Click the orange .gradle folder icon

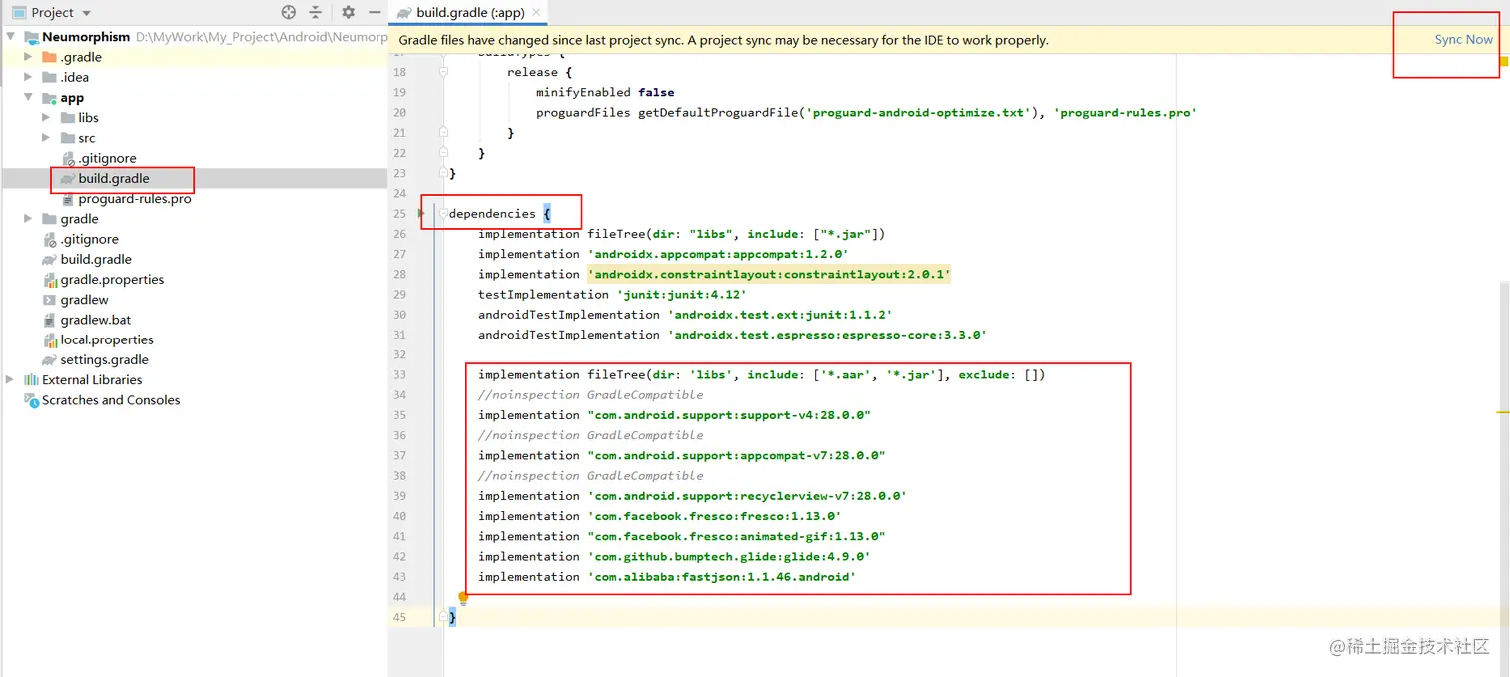click(x=50, y=57)
